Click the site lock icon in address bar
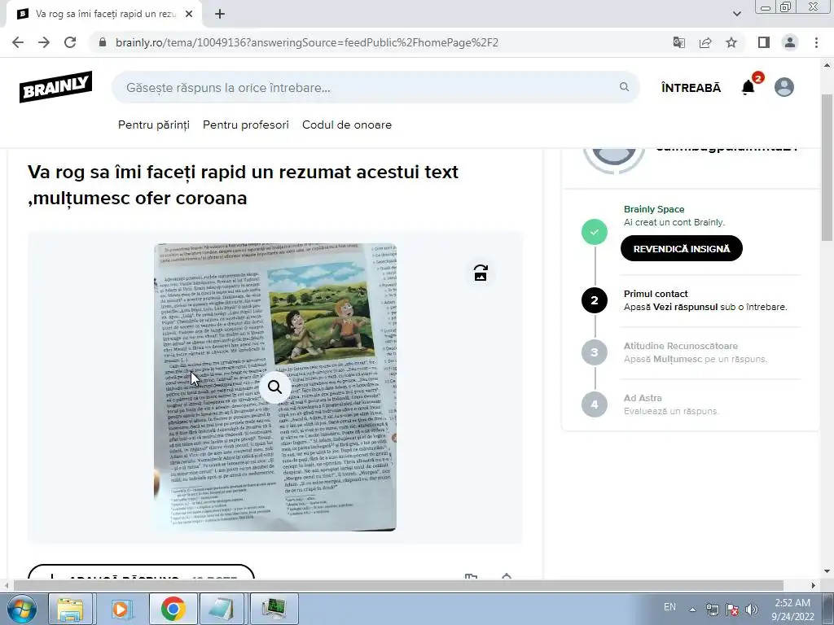 (103, 42)
